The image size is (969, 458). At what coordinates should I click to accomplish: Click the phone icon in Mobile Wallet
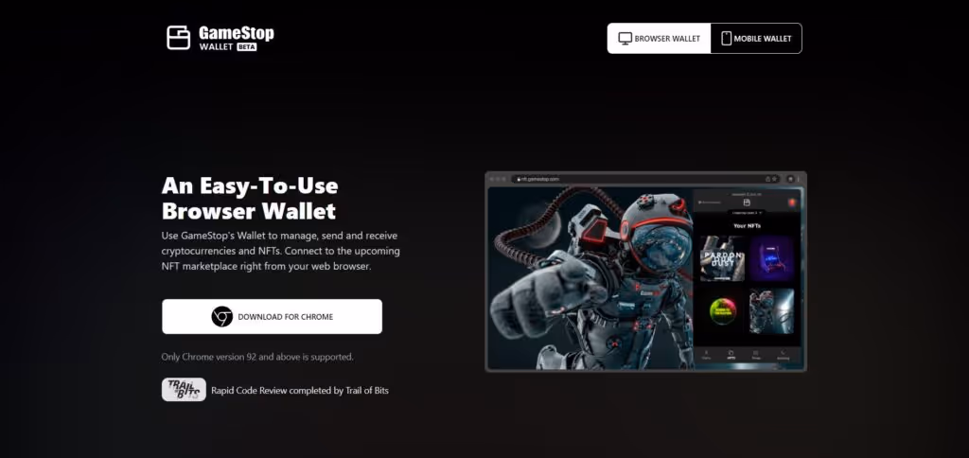pyautogui.click(x=726, y=38)
